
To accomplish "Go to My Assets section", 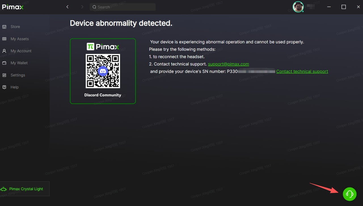I will [x=20, y=39].
